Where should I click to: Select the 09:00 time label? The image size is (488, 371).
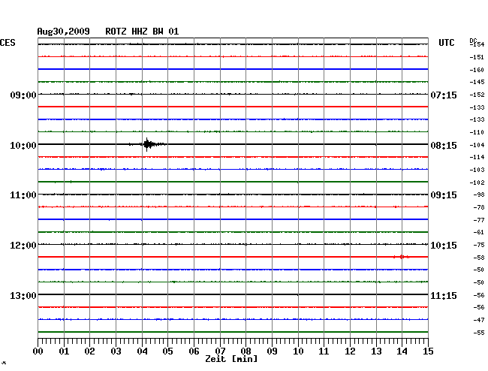click(23, 95)
